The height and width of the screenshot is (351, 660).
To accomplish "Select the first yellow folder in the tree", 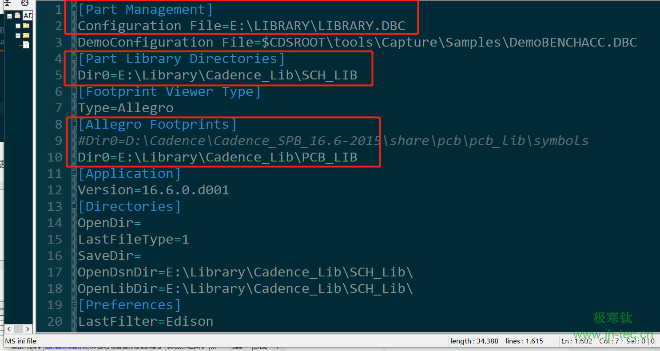I will click(26, 25).
